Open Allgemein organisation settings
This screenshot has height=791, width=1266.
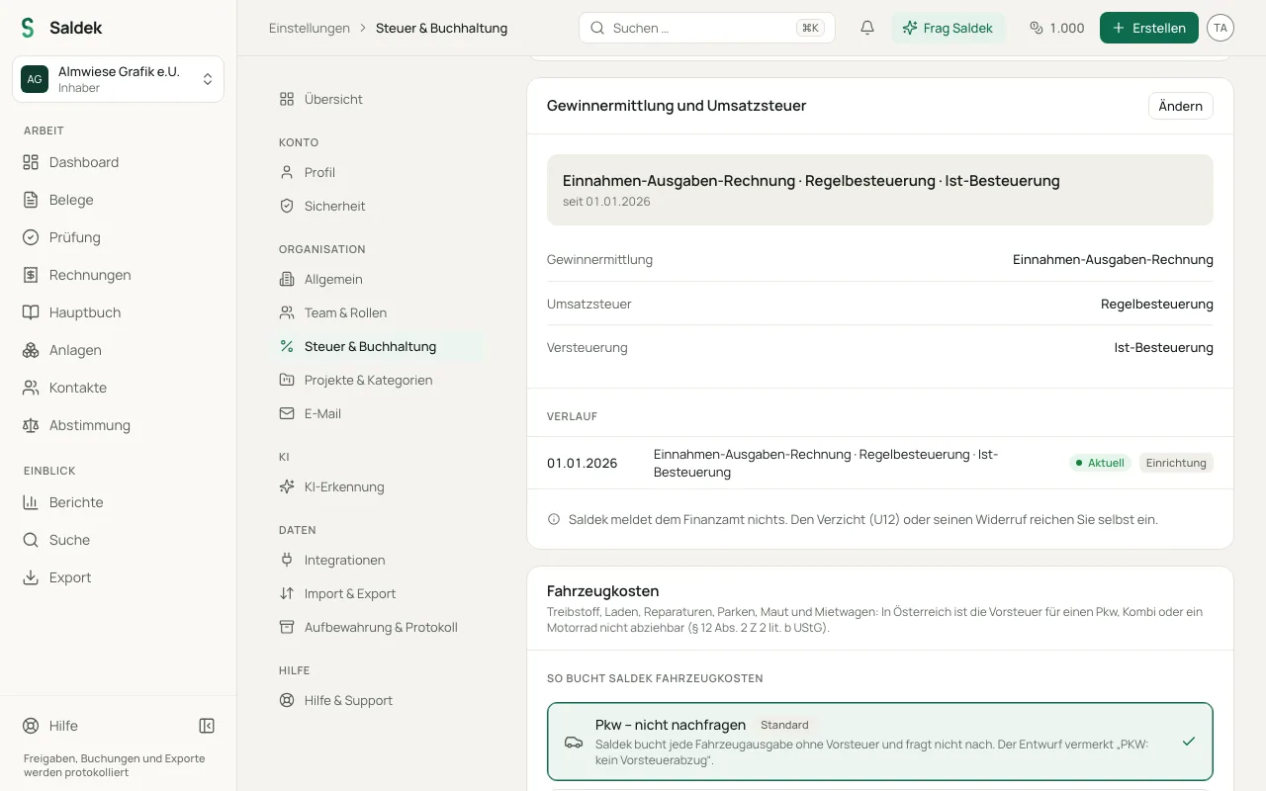tap(377, 279)
